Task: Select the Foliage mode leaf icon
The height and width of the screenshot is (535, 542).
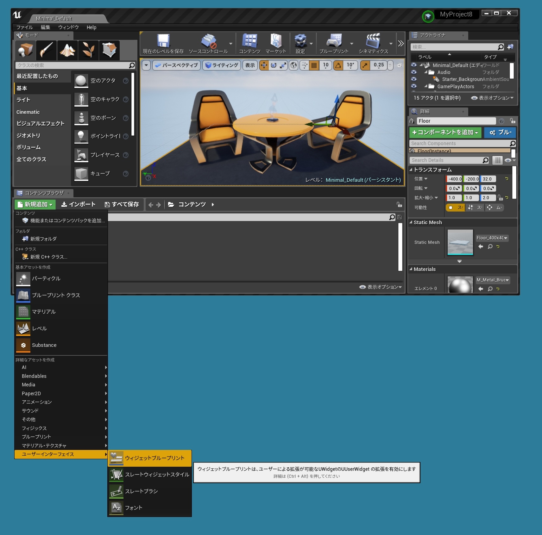Action: point(88,50)
